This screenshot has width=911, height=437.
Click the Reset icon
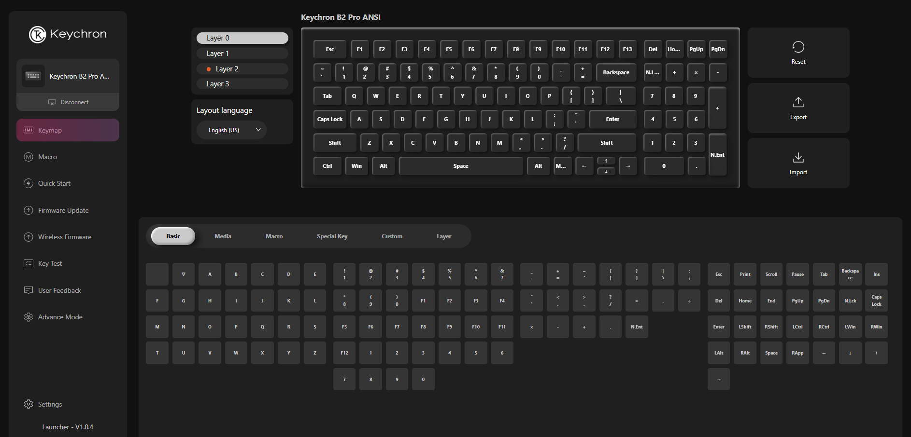[x=798, y=47]
